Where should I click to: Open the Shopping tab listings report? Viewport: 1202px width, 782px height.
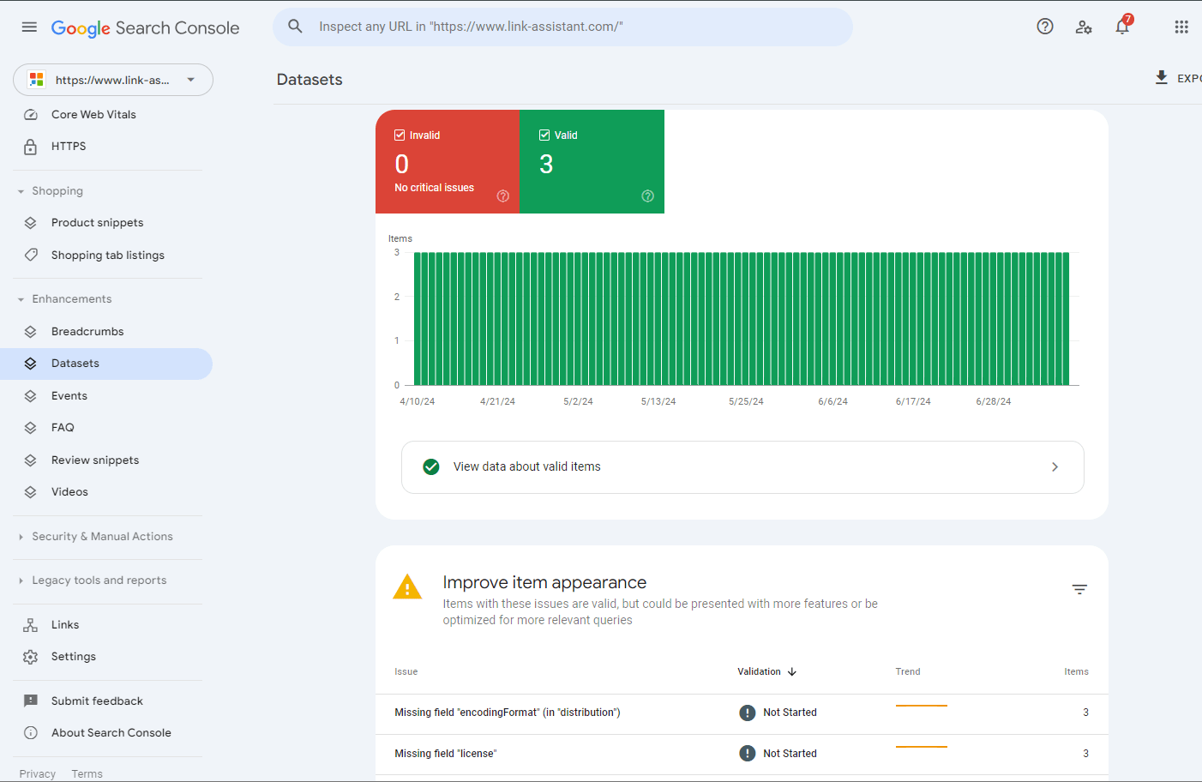[x=106, y=255]
